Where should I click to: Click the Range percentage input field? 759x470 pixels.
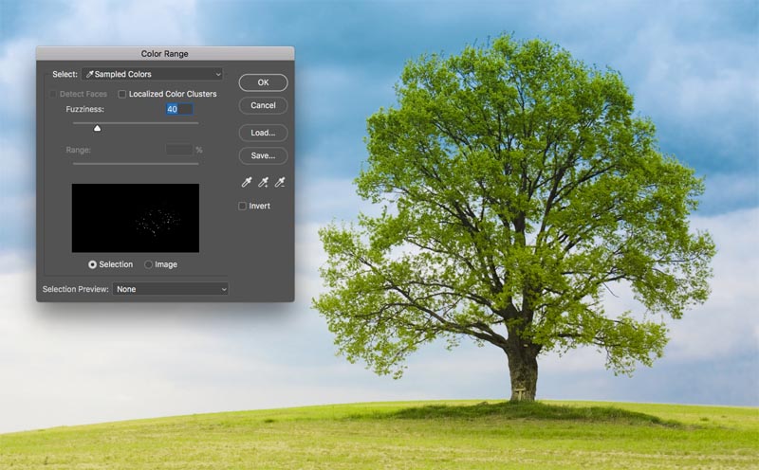(x=178, y=150)
